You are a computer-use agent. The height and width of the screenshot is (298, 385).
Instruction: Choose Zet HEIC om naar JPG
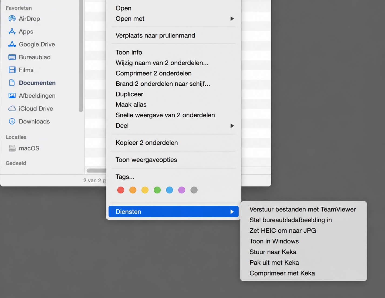point(303,230)
